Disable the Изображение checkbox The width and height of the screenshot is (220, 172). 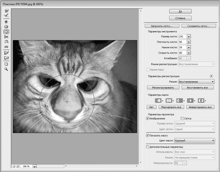tap(148, 118)
